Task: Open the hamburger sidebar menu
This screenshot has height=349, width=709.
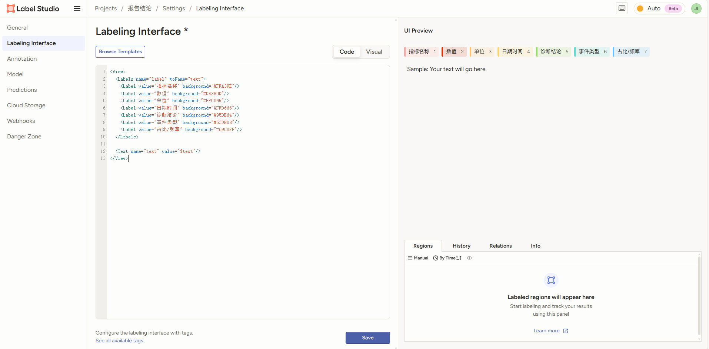Action: tap(77, 9)
